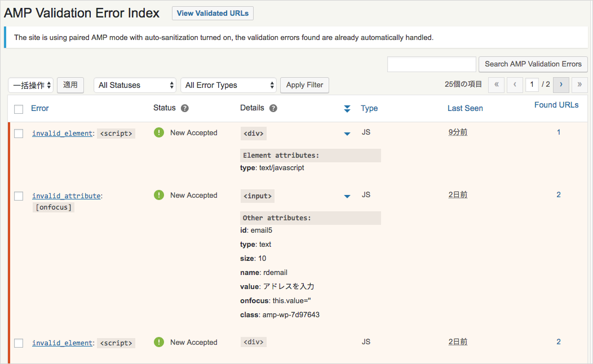Check the checkbox for the 9分前 script error
This screenshot has width=593, height=364.
click(x=19, y=134)
